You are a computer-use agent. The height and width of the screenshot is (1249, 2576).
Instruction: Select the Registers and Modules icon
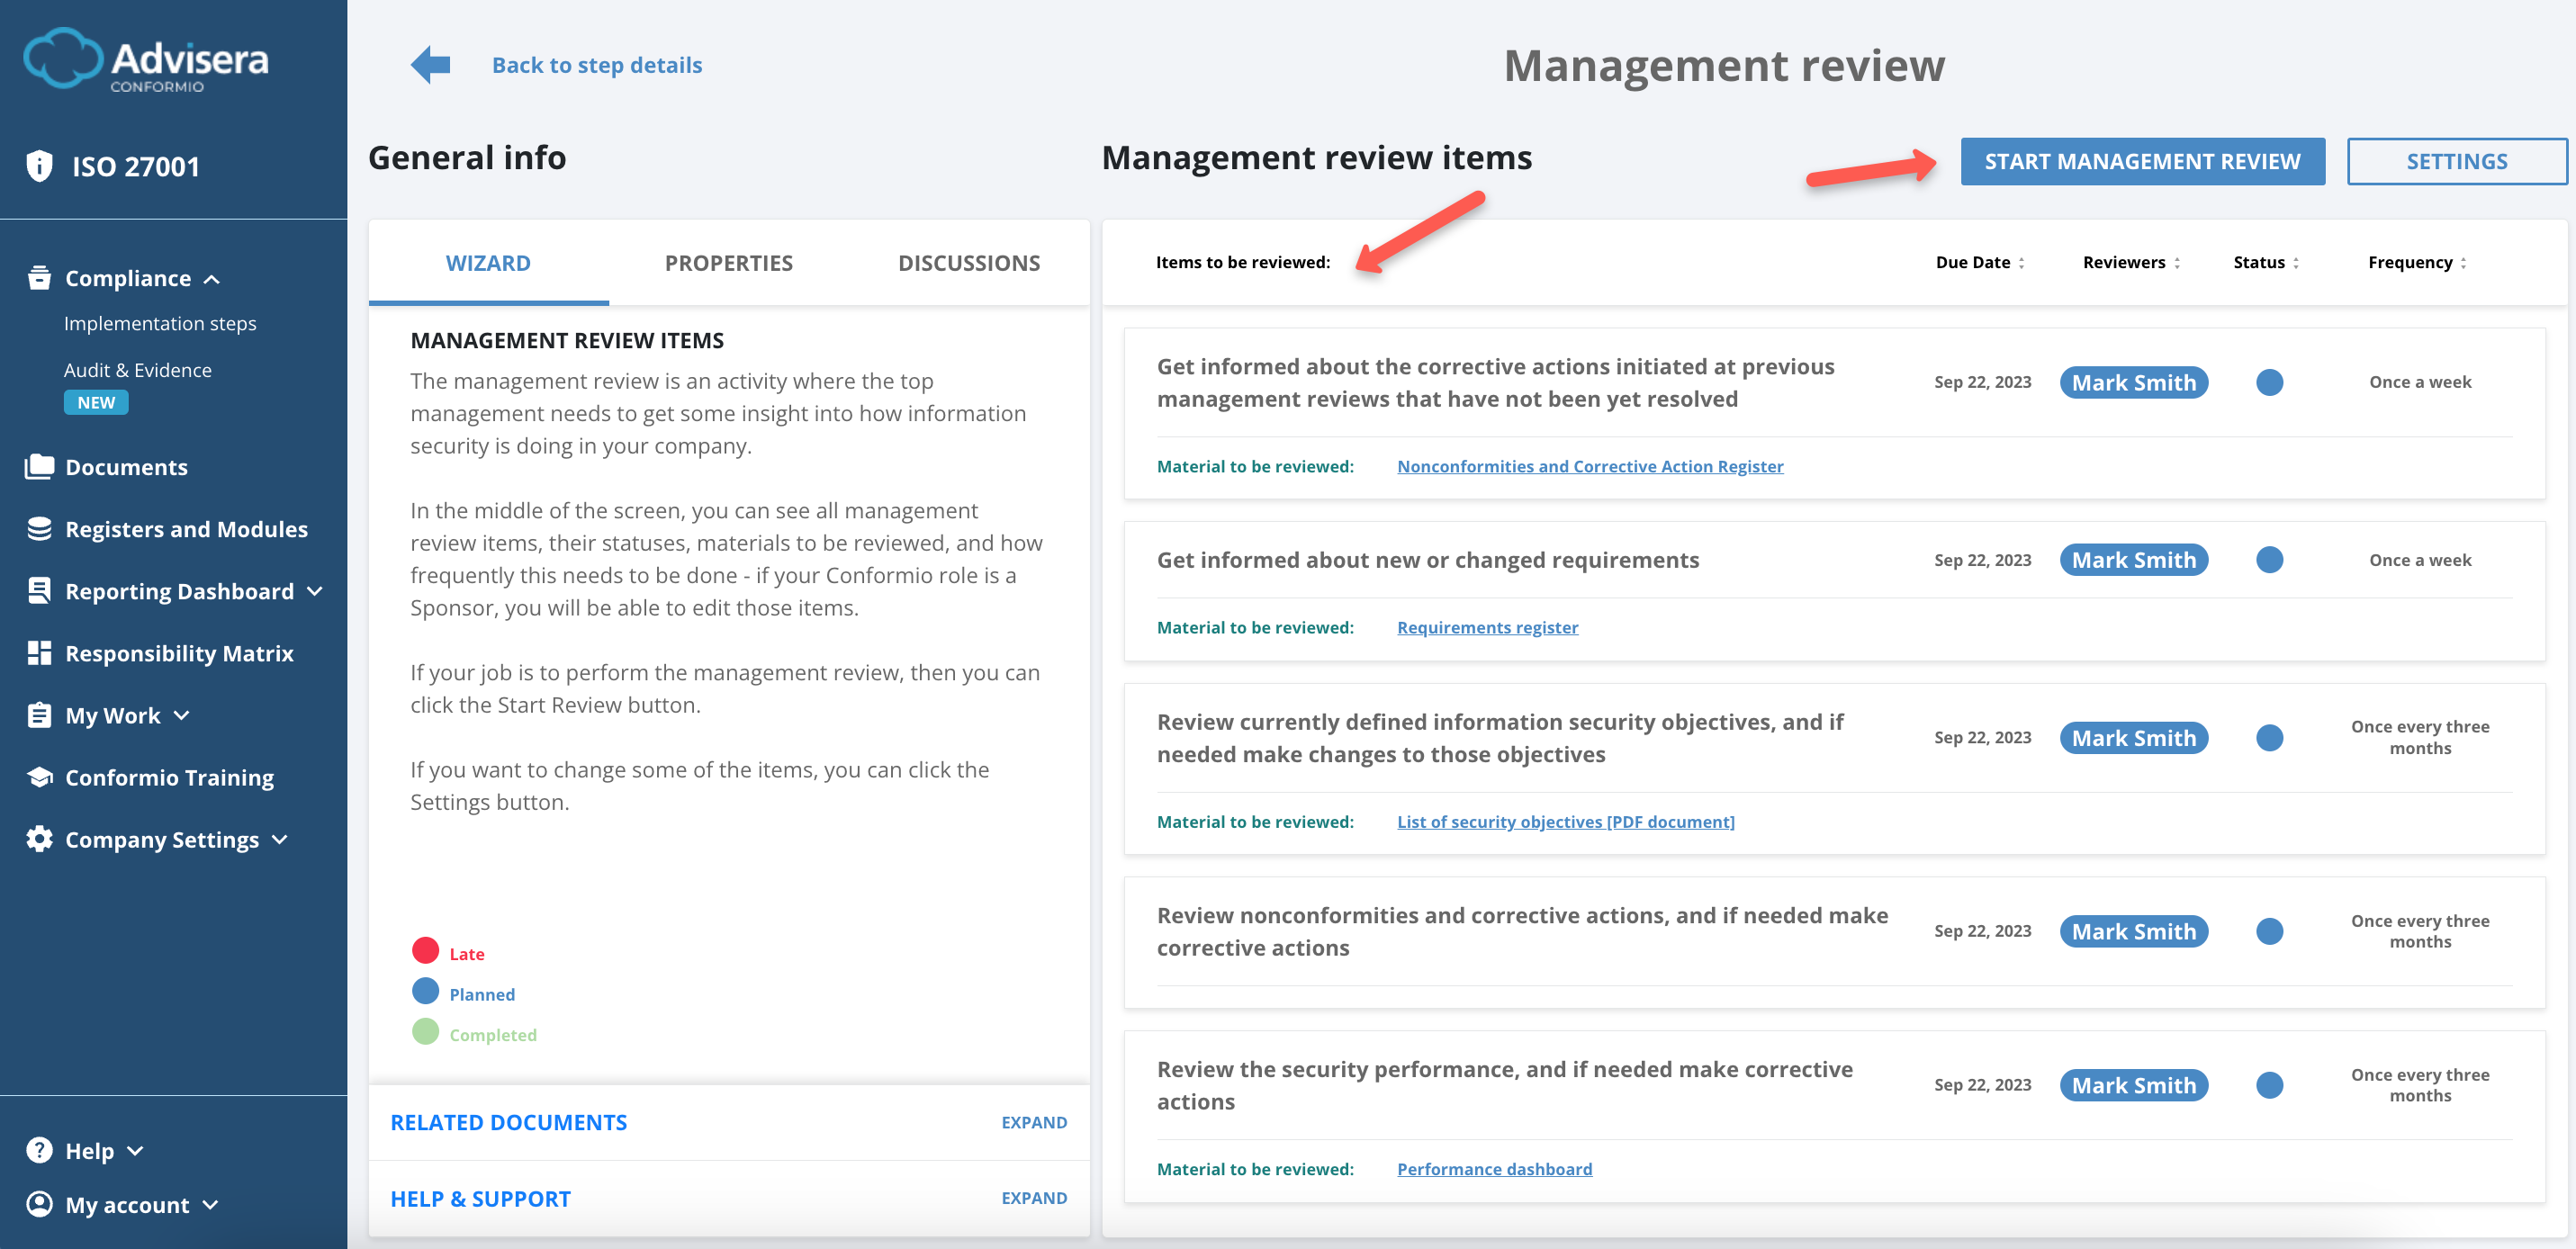coord(38,528)
